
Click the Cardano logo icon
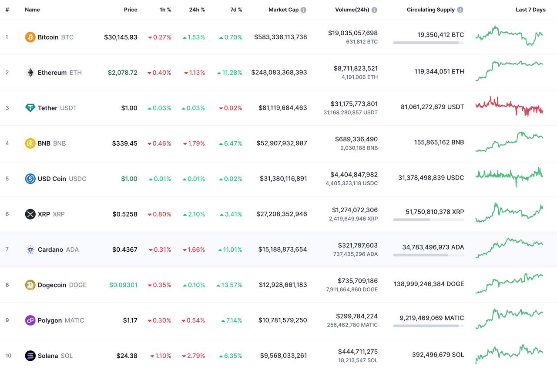tap(30, 250)
